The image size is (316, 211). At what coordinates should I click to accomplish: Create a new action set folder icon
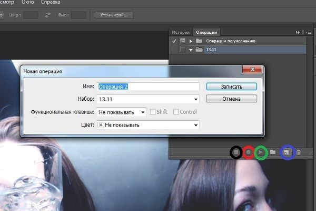click(x=273, y=152)
